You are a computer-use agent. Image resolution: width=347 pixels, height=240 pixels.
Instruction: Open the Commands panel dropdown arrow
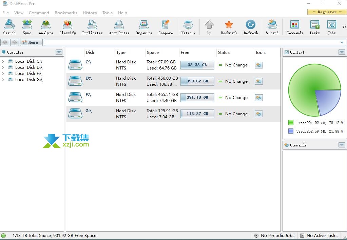click(342, 145)
